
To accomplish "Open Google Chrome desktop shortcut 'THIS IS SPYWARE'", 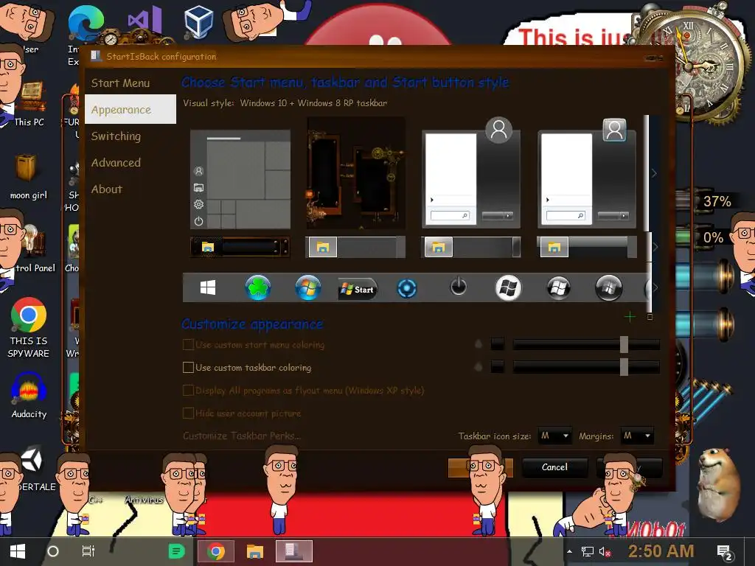I will pos(29,327).
